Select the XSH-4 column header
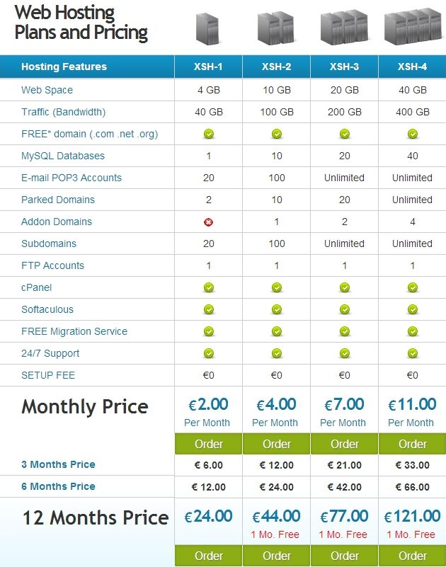This screenshot has height=567, width=446. coord(412,67)
